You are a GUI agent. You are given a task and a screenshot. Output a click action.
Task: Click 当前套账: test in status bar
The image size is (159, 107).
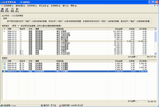coord(10,106)
